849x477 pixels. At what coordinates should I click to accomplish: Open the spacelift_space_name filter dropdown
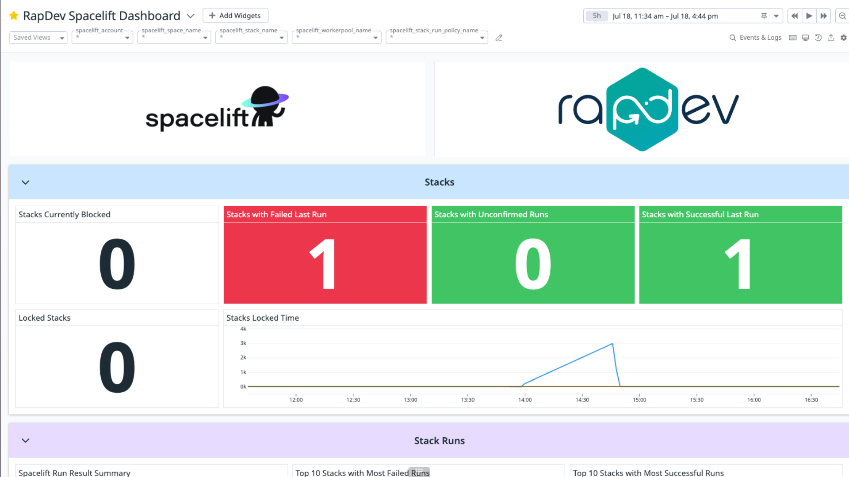[x=174, y=38]
